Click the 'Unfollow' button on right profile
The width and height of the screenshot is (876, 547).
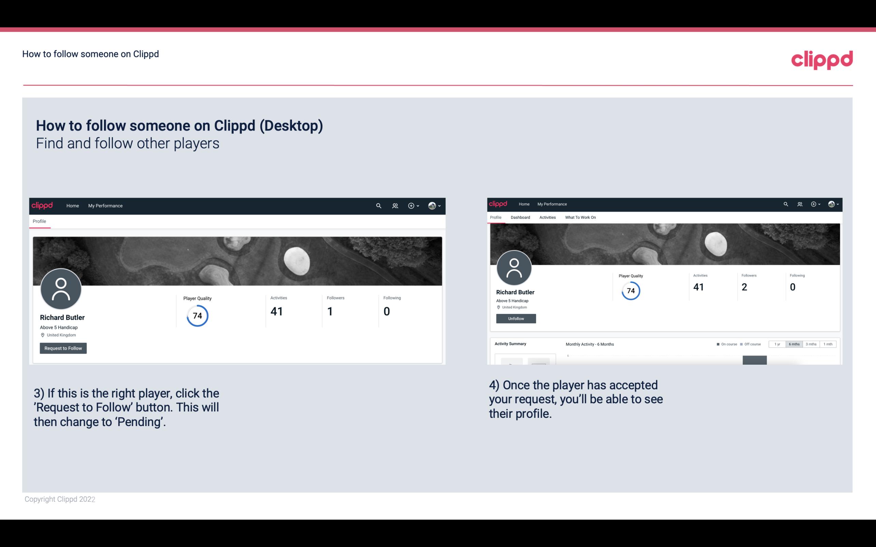click(x=515, y=318)
